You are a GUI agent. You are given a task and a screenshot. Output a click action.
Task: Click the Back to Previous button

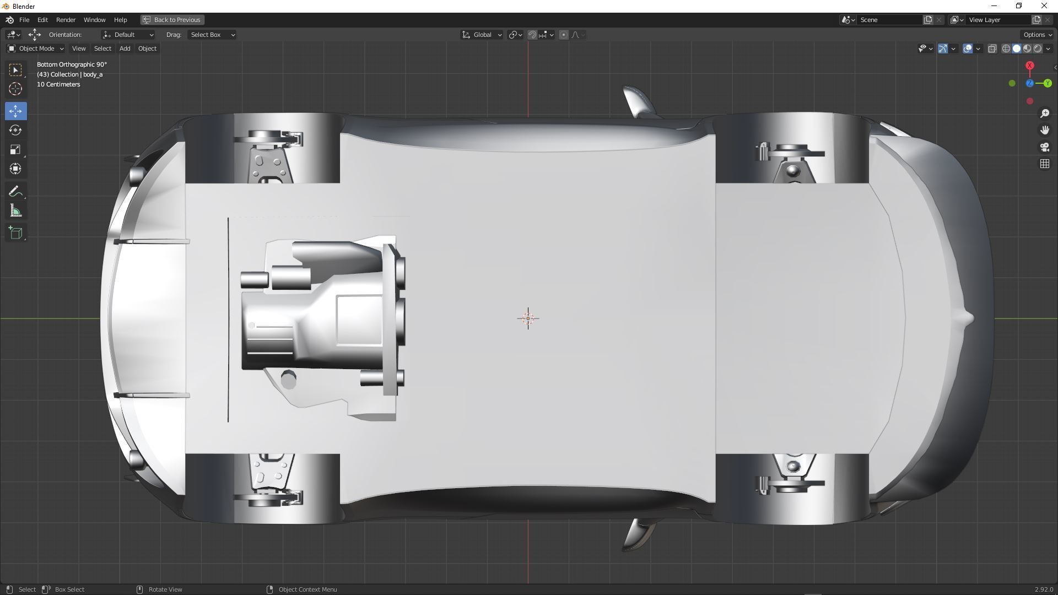click(172, 20)
